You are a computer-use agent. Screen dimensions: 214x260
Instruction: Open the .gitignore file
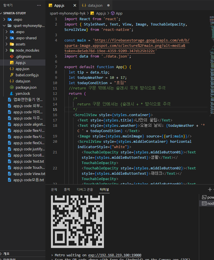pos(23,57)
